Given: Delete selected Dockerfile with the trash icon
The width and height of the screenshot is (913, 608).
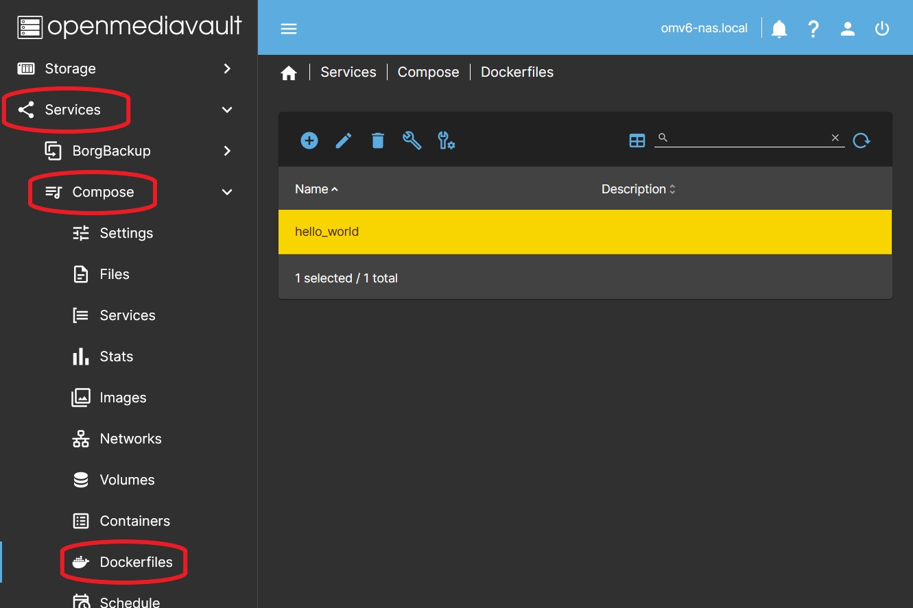Looking at the screenshot, I should coord(378,141).
